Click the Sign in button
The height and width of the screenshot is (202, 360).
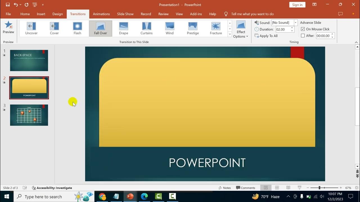(297, 5)
